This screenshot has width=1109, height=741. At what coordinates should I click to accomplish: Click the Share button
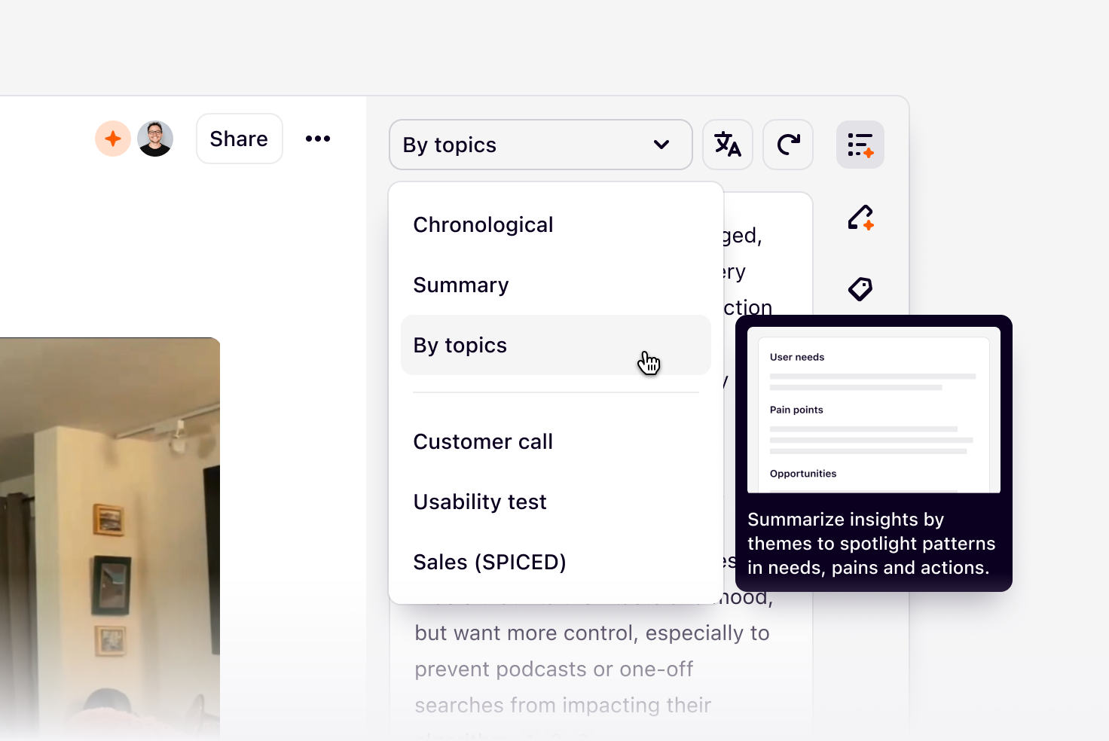point(239,138)
